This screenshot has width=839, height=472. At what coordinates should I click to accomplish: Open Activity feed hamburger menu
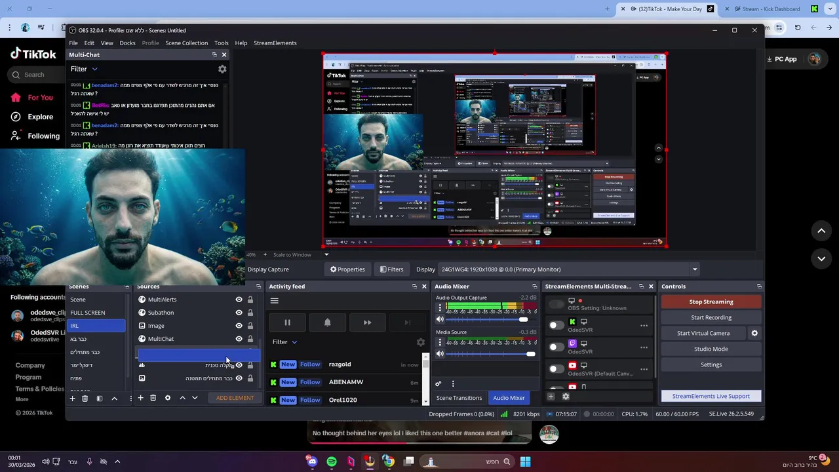[275, 301]
